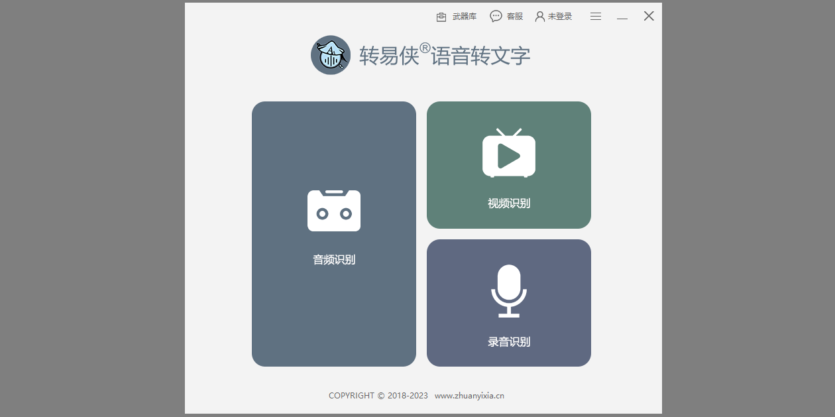Click the 武器库 text label

(462, 16)
